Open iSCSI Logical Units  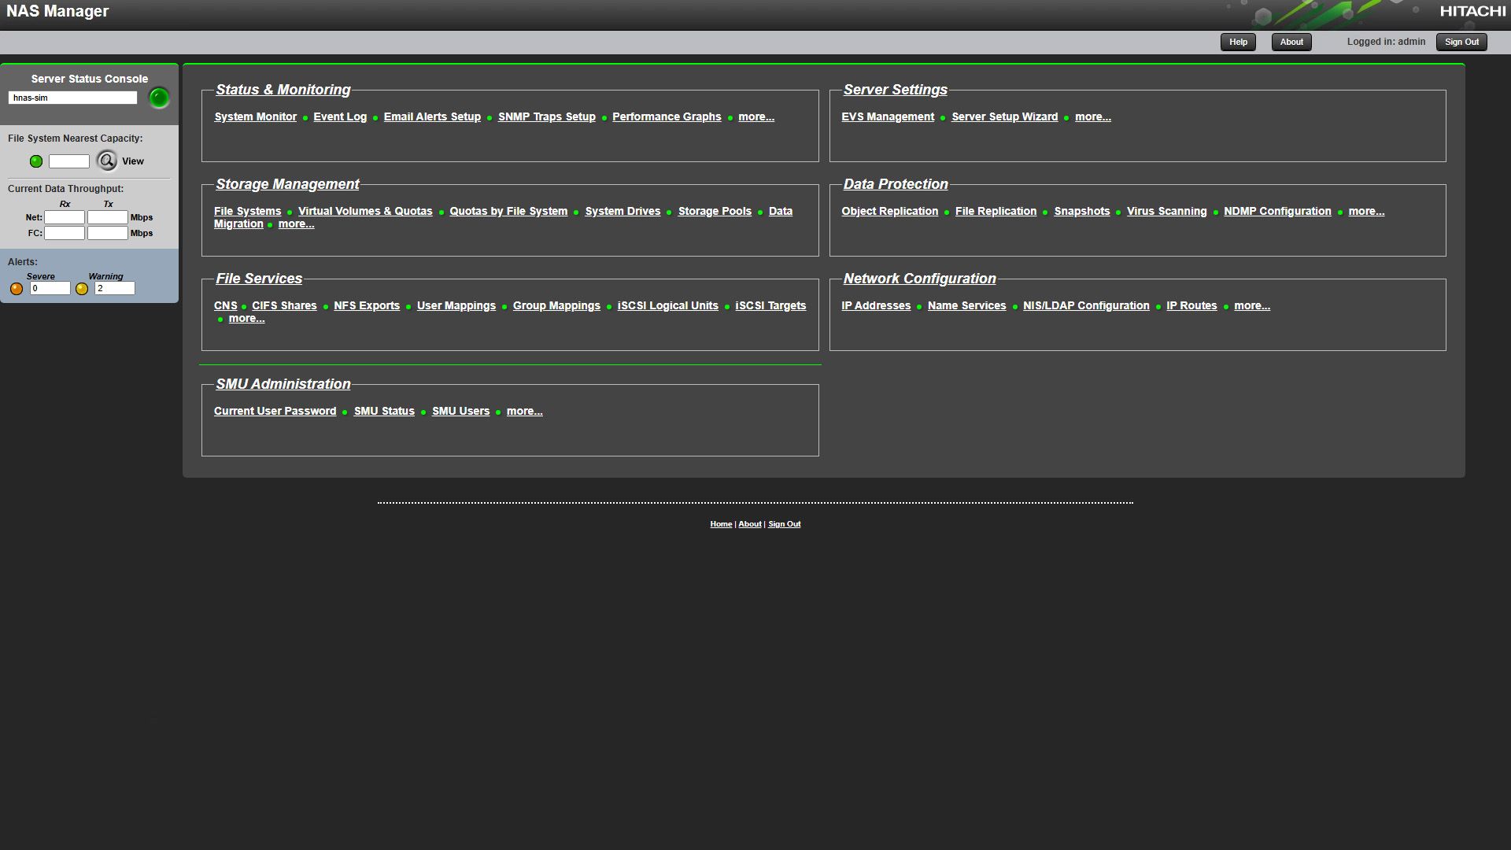tap(667, 305)
